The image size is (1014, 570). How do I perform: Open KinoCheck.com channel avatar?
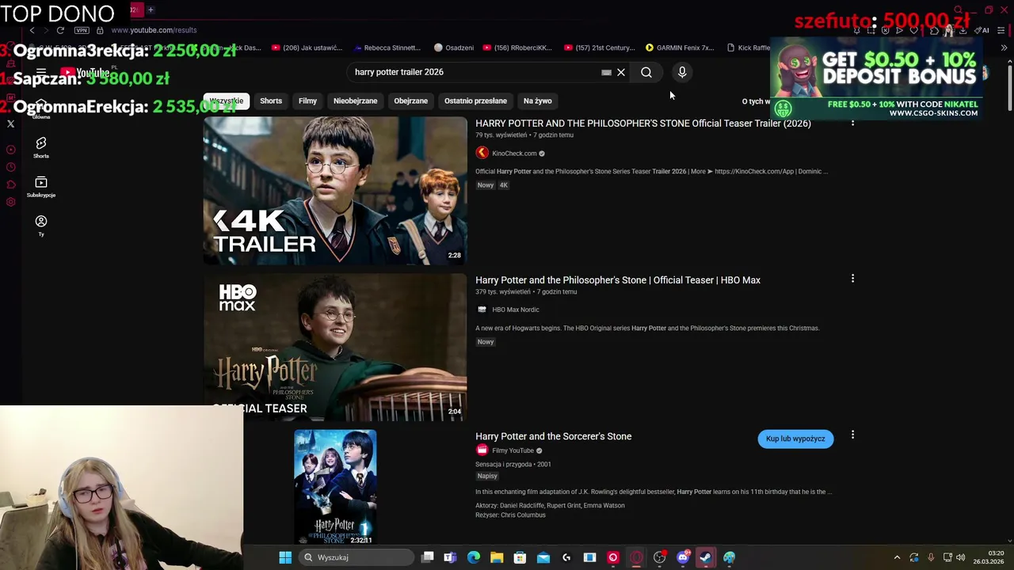[x=482, y=153]
